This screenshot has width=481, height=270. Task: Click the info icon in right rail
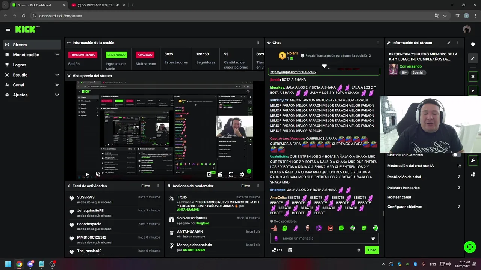[x=473, y=44]
